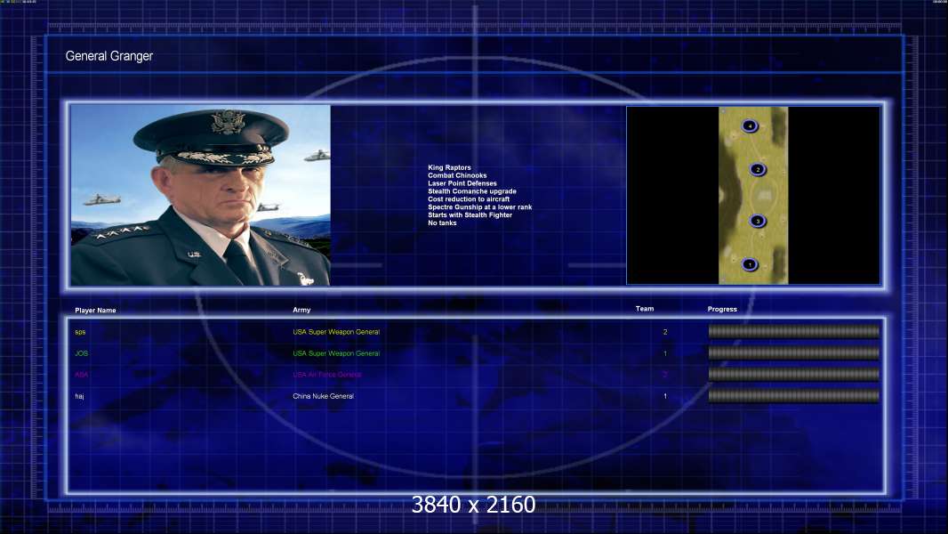Click the Army column header

(x=301, y=310)
